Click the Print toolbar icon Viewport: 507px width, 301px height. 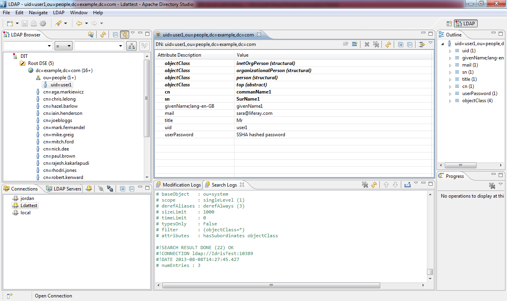[x=34, y=23]
